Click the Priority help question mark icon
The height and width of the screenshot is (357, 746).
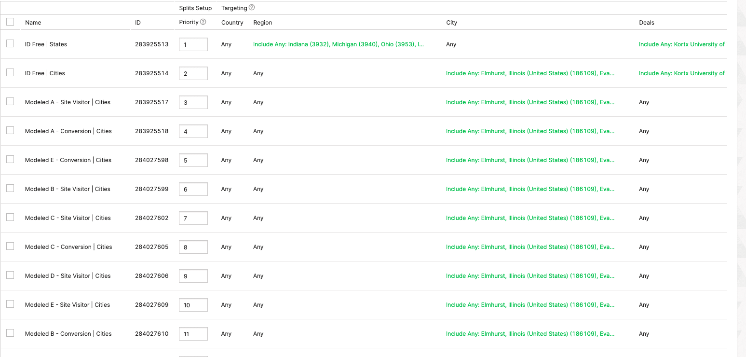coord(203,22)
